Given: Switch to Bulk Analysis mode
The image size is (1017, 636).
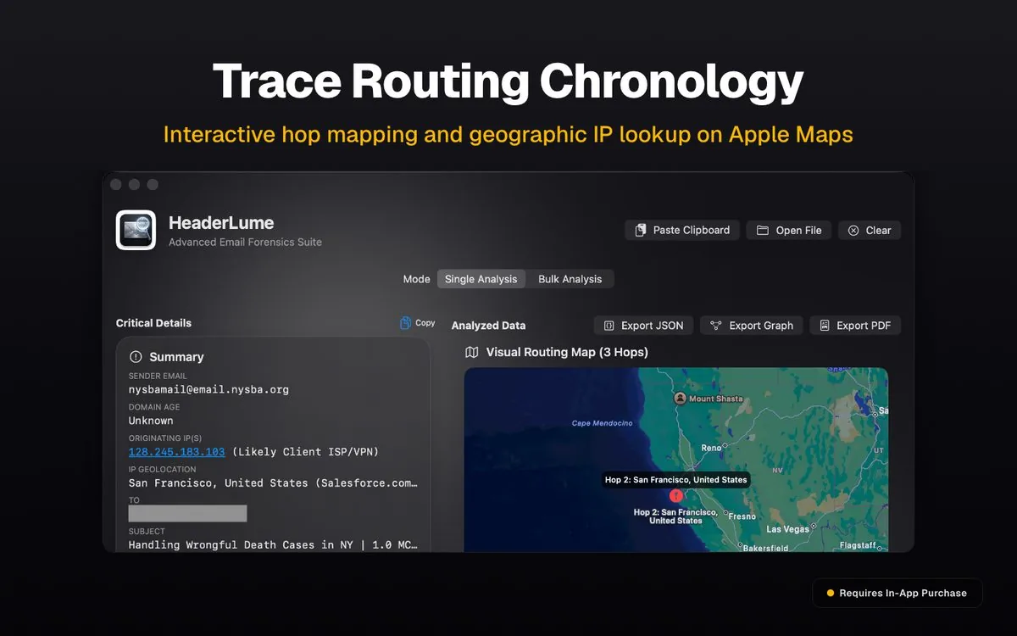Looking at the screenshot, I should [570, 279].
